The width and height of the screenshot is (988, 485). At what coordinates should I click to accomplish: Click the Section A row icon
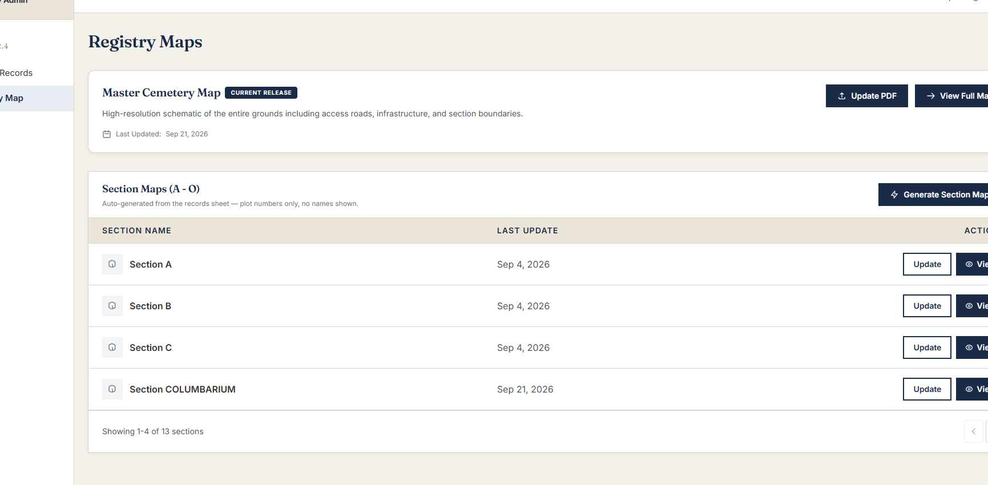(x=112, y=264)
